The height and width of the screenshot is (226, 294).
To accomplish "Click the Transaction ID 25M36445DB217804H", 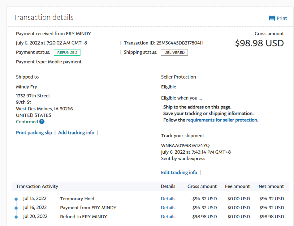I will pos(180,43).
